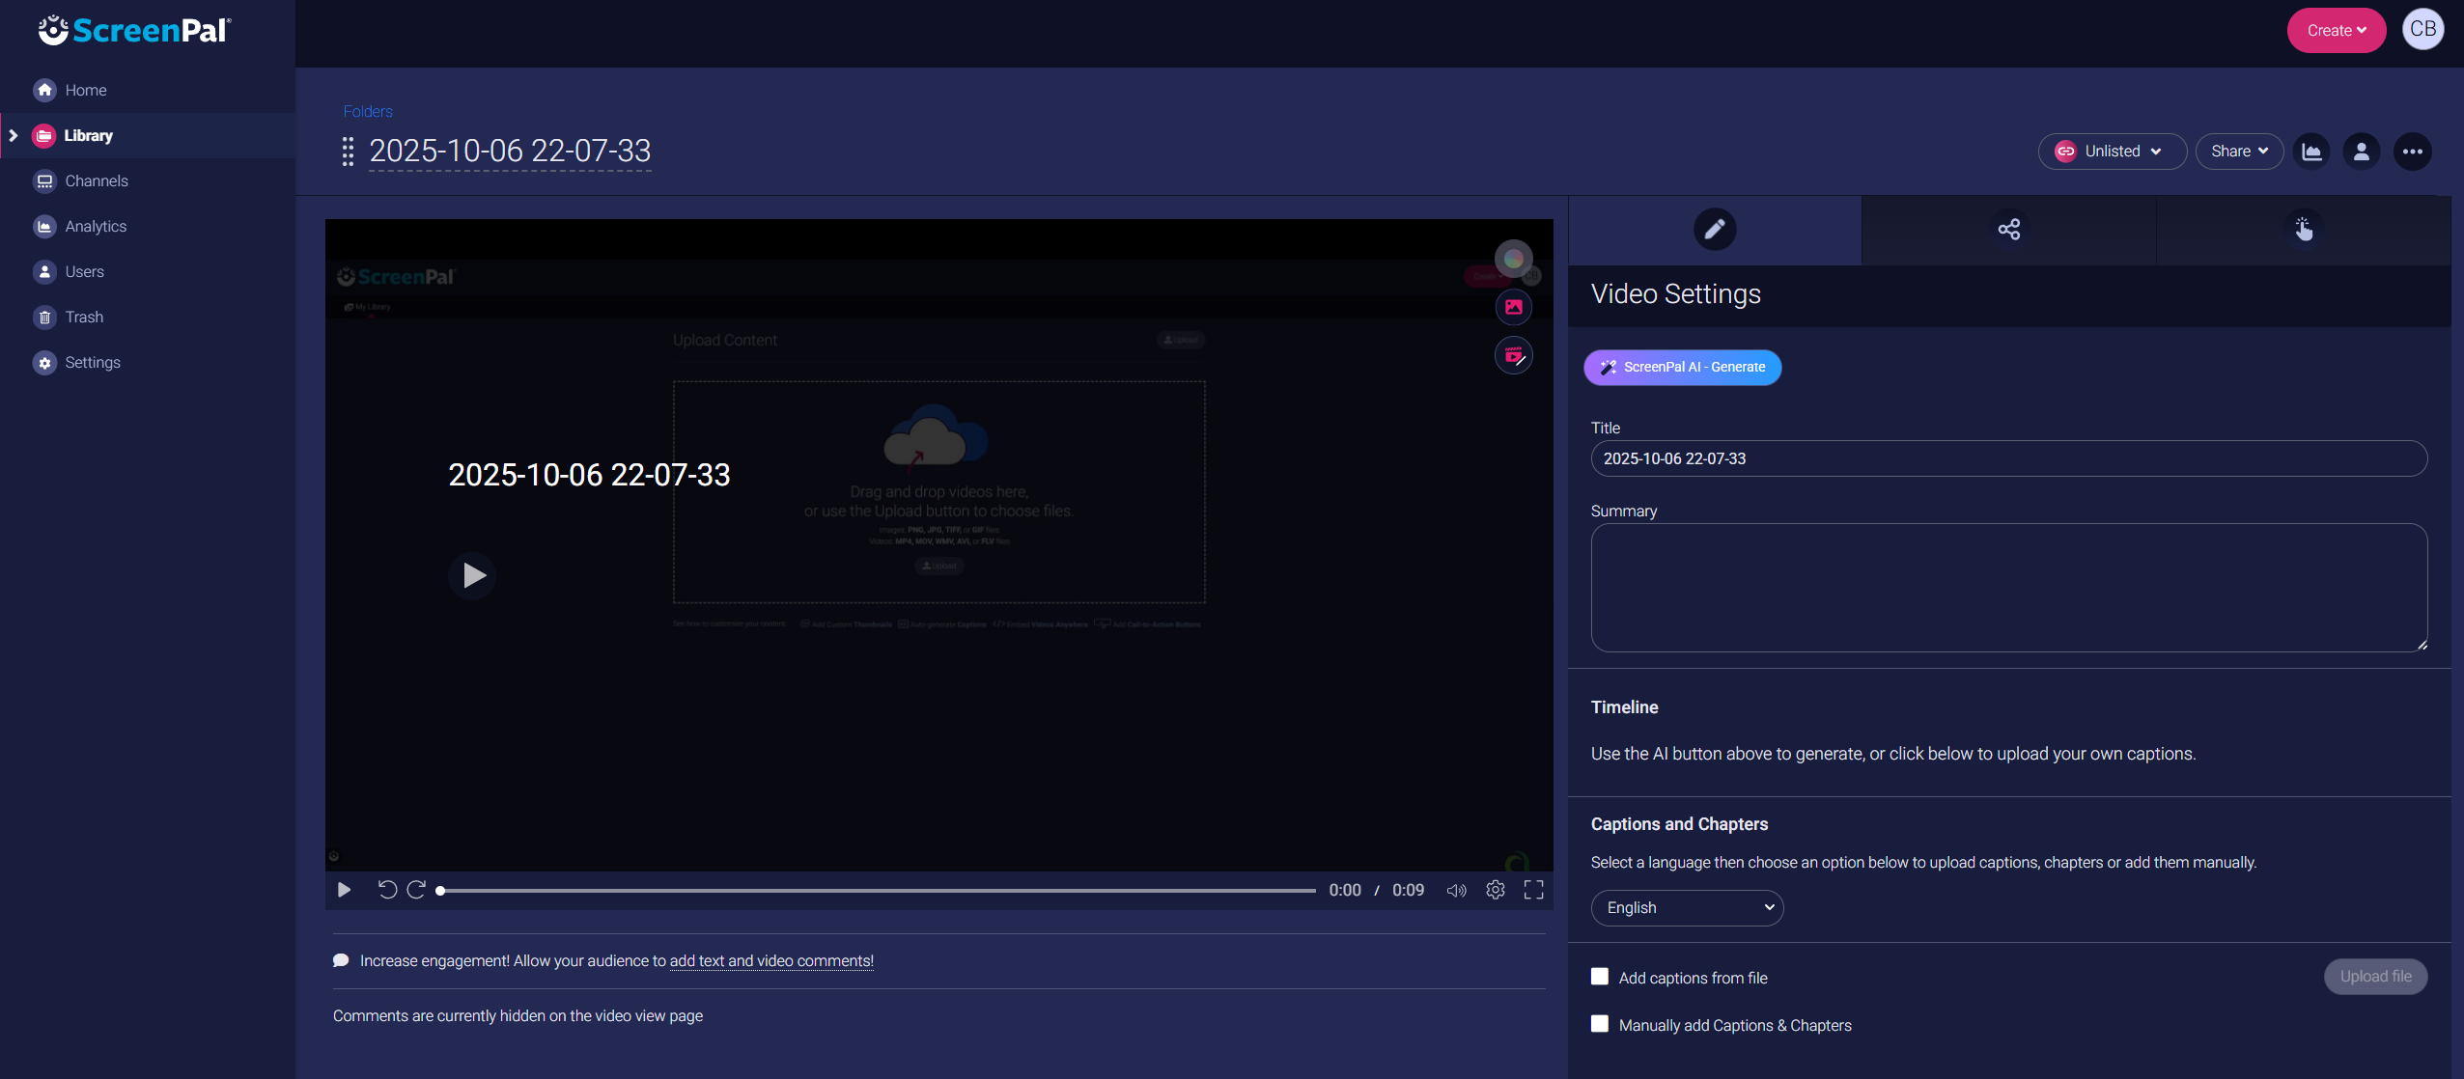
Task: Click the viewer access person icon near Share
Action: coord(2362,152)
